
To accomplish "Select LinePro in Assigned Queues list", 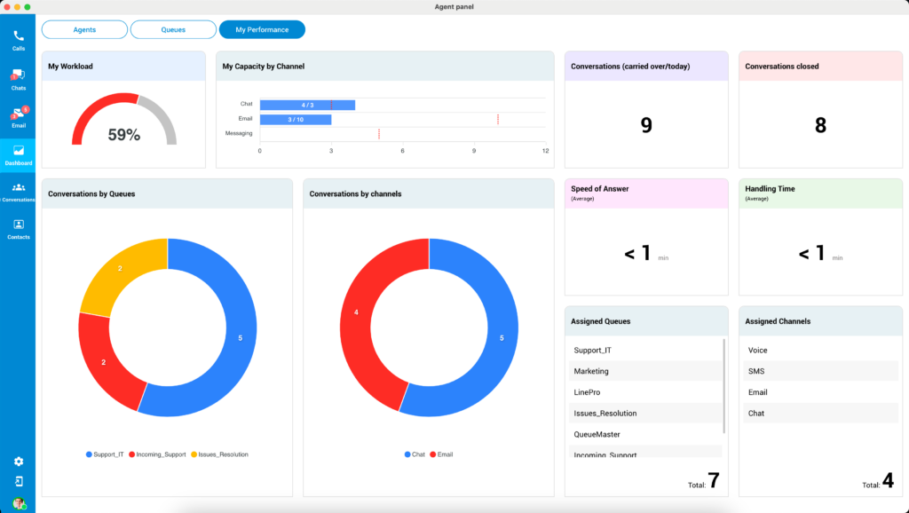I will pyautogui.click(x=645, y=392).
